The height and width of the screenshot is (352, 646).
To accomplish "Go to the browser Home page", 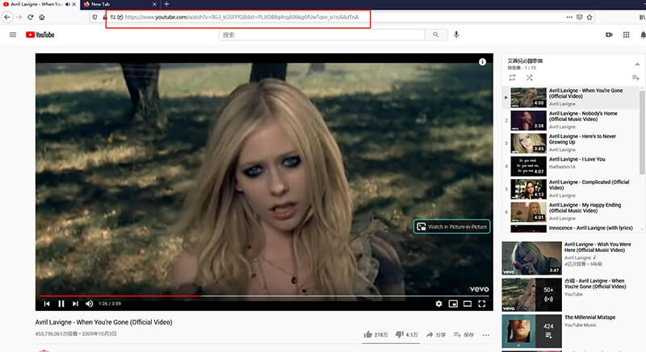I will pos(42,17).
